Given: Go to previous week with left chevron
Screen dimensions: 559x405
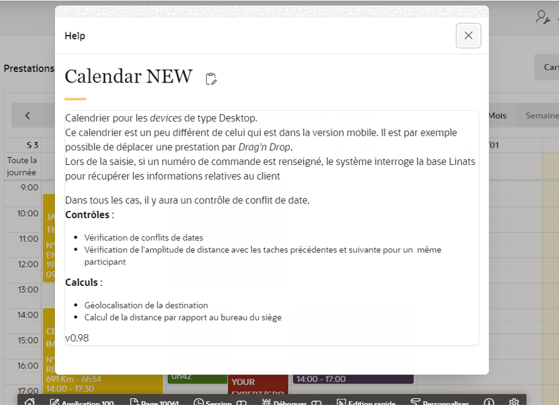Looking at the screenshot, I should (27, 115).
